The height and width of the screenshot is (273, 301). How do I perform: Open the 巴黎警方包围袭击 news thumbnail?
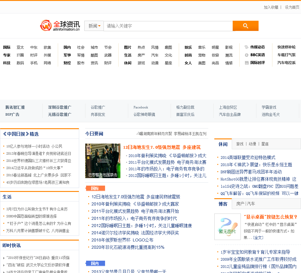103,161
